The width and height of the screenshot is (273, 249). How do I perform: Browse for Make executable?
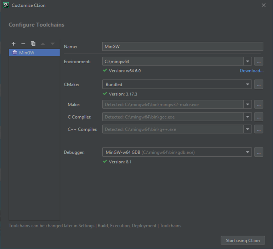coord(259,104)
